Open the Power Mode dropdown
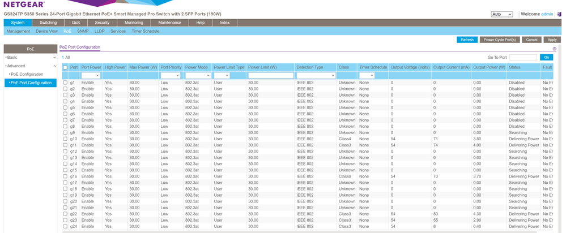 (x=197, y=75)
